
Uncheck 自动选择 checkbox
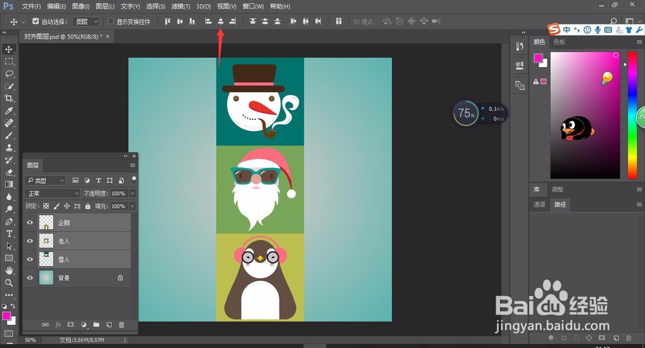click(35, 21)
